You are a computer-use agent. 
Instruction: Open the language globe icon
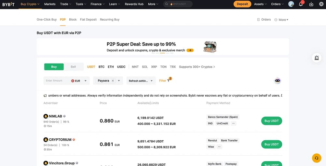321,4
